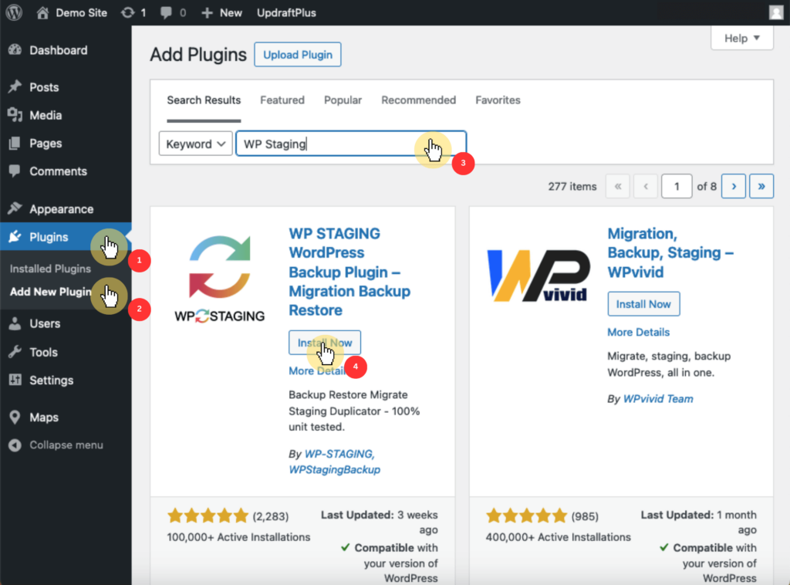
Task: Open More Details for WP STAGING
Action: 317,371
